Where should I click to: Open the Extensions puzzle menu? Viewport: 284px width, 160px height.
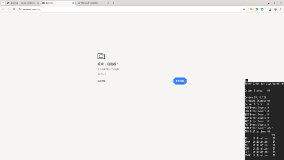(x=262, y=9)
